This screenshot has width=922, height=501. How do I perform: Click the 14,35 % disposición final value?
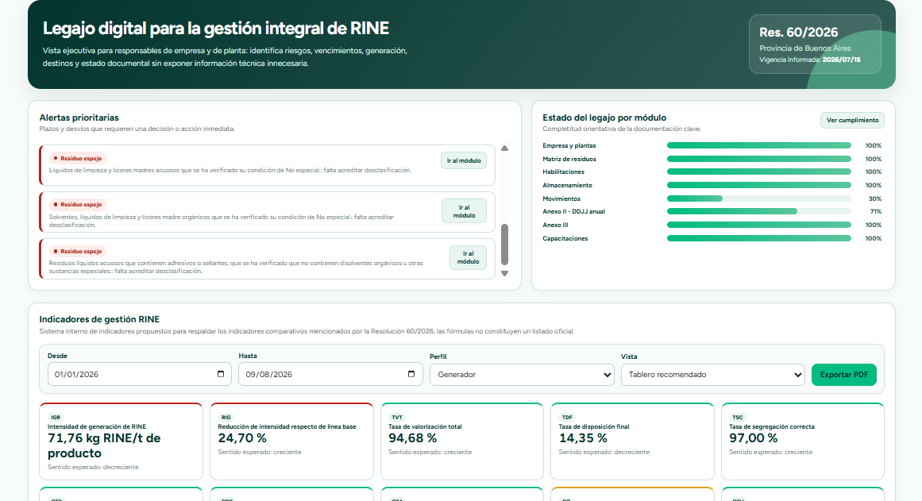583,438
